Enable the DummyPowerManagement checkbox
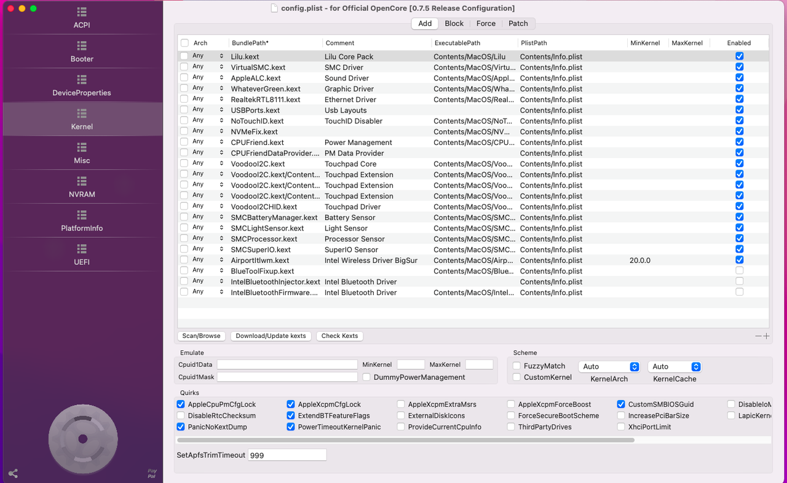Viewport: 787px width, 483px height. click(x=366, y=377)
